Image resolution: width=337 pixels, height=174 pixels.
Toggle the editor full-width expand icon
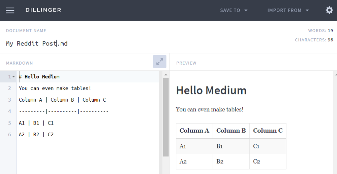(x=159, y=62)
